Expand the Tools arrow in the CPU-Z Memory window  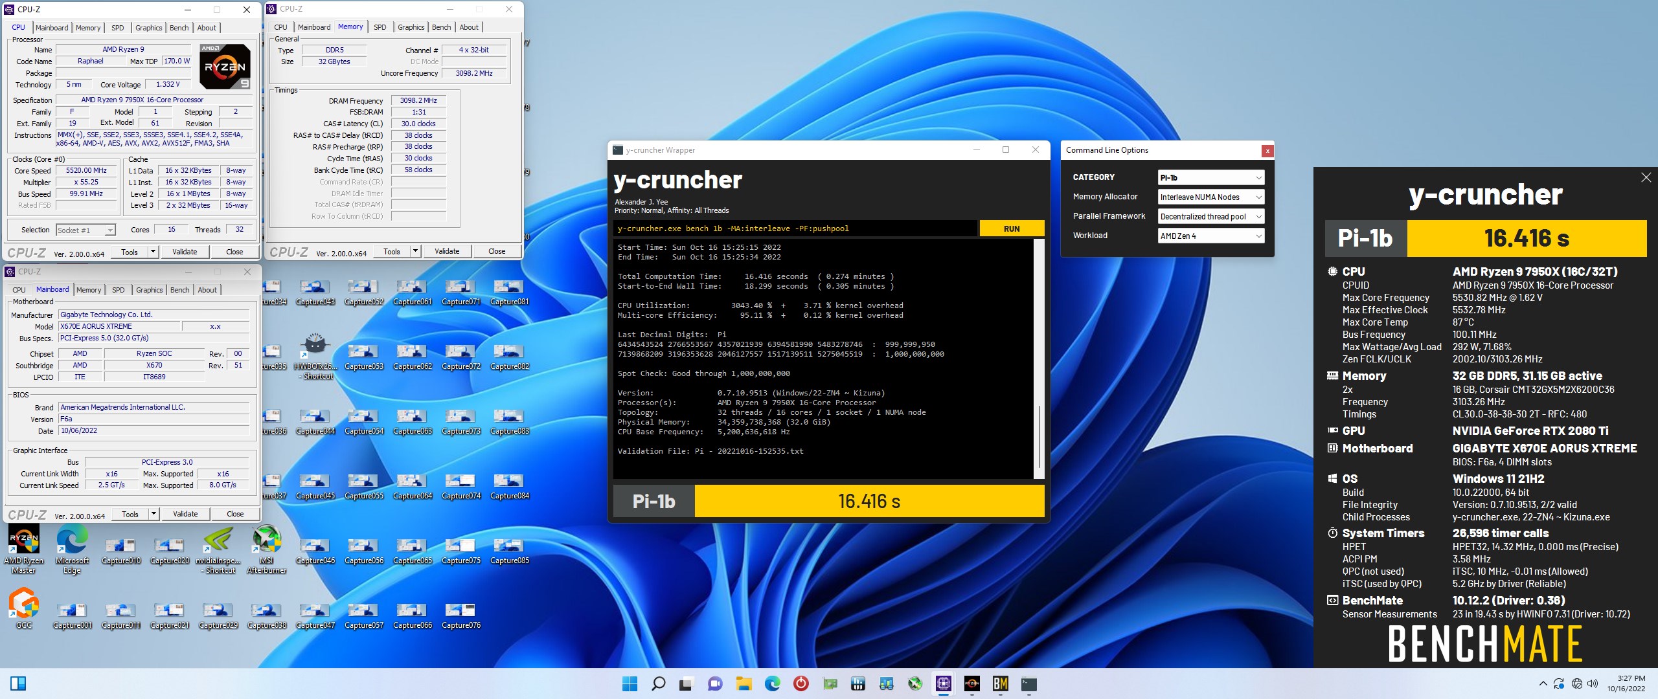[x=416, y=251]
